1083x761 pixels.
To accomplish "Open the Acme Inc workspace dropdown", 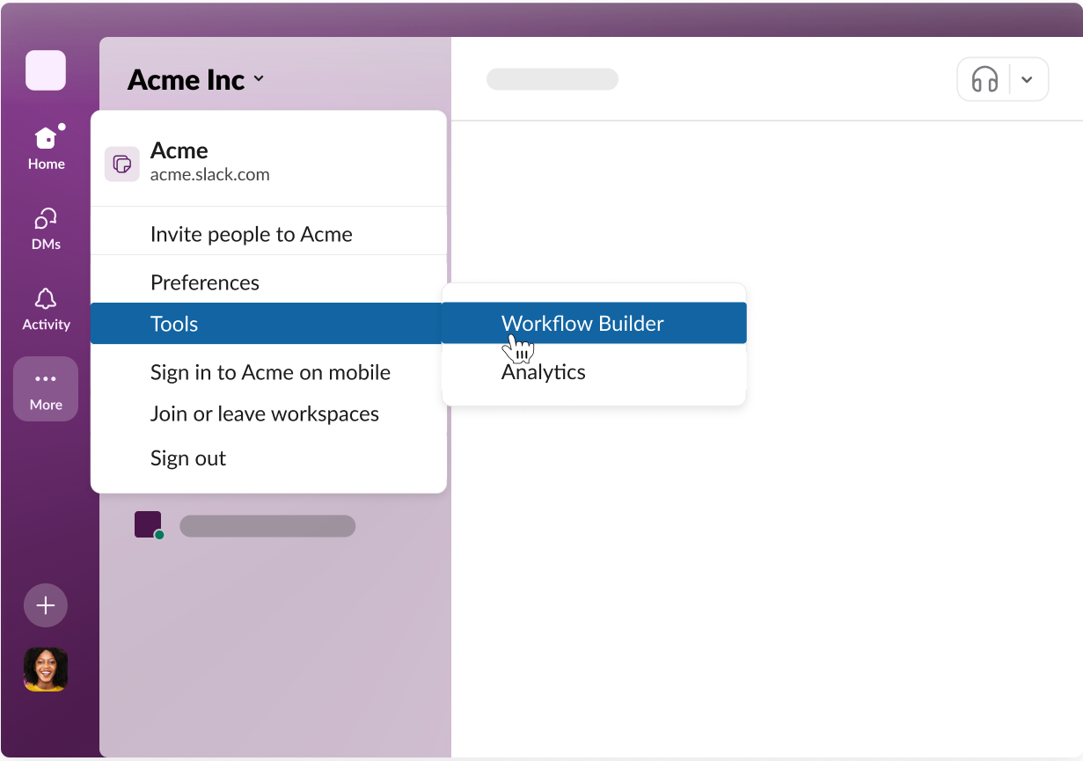I will click(195, 79).
